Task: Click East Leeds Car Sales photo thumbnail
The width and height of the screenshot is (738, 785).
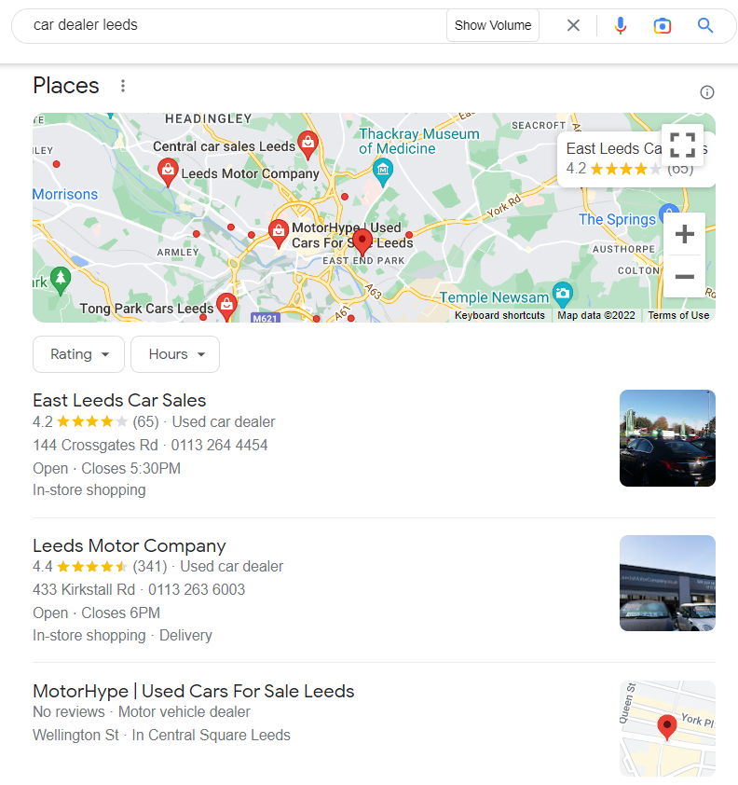Action: pos(667,438)
